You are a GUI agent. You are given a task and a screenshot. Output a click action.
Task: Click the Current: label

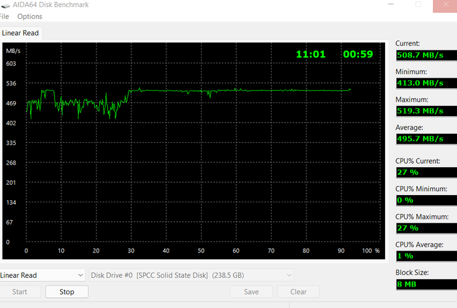[x=407, y=44]
